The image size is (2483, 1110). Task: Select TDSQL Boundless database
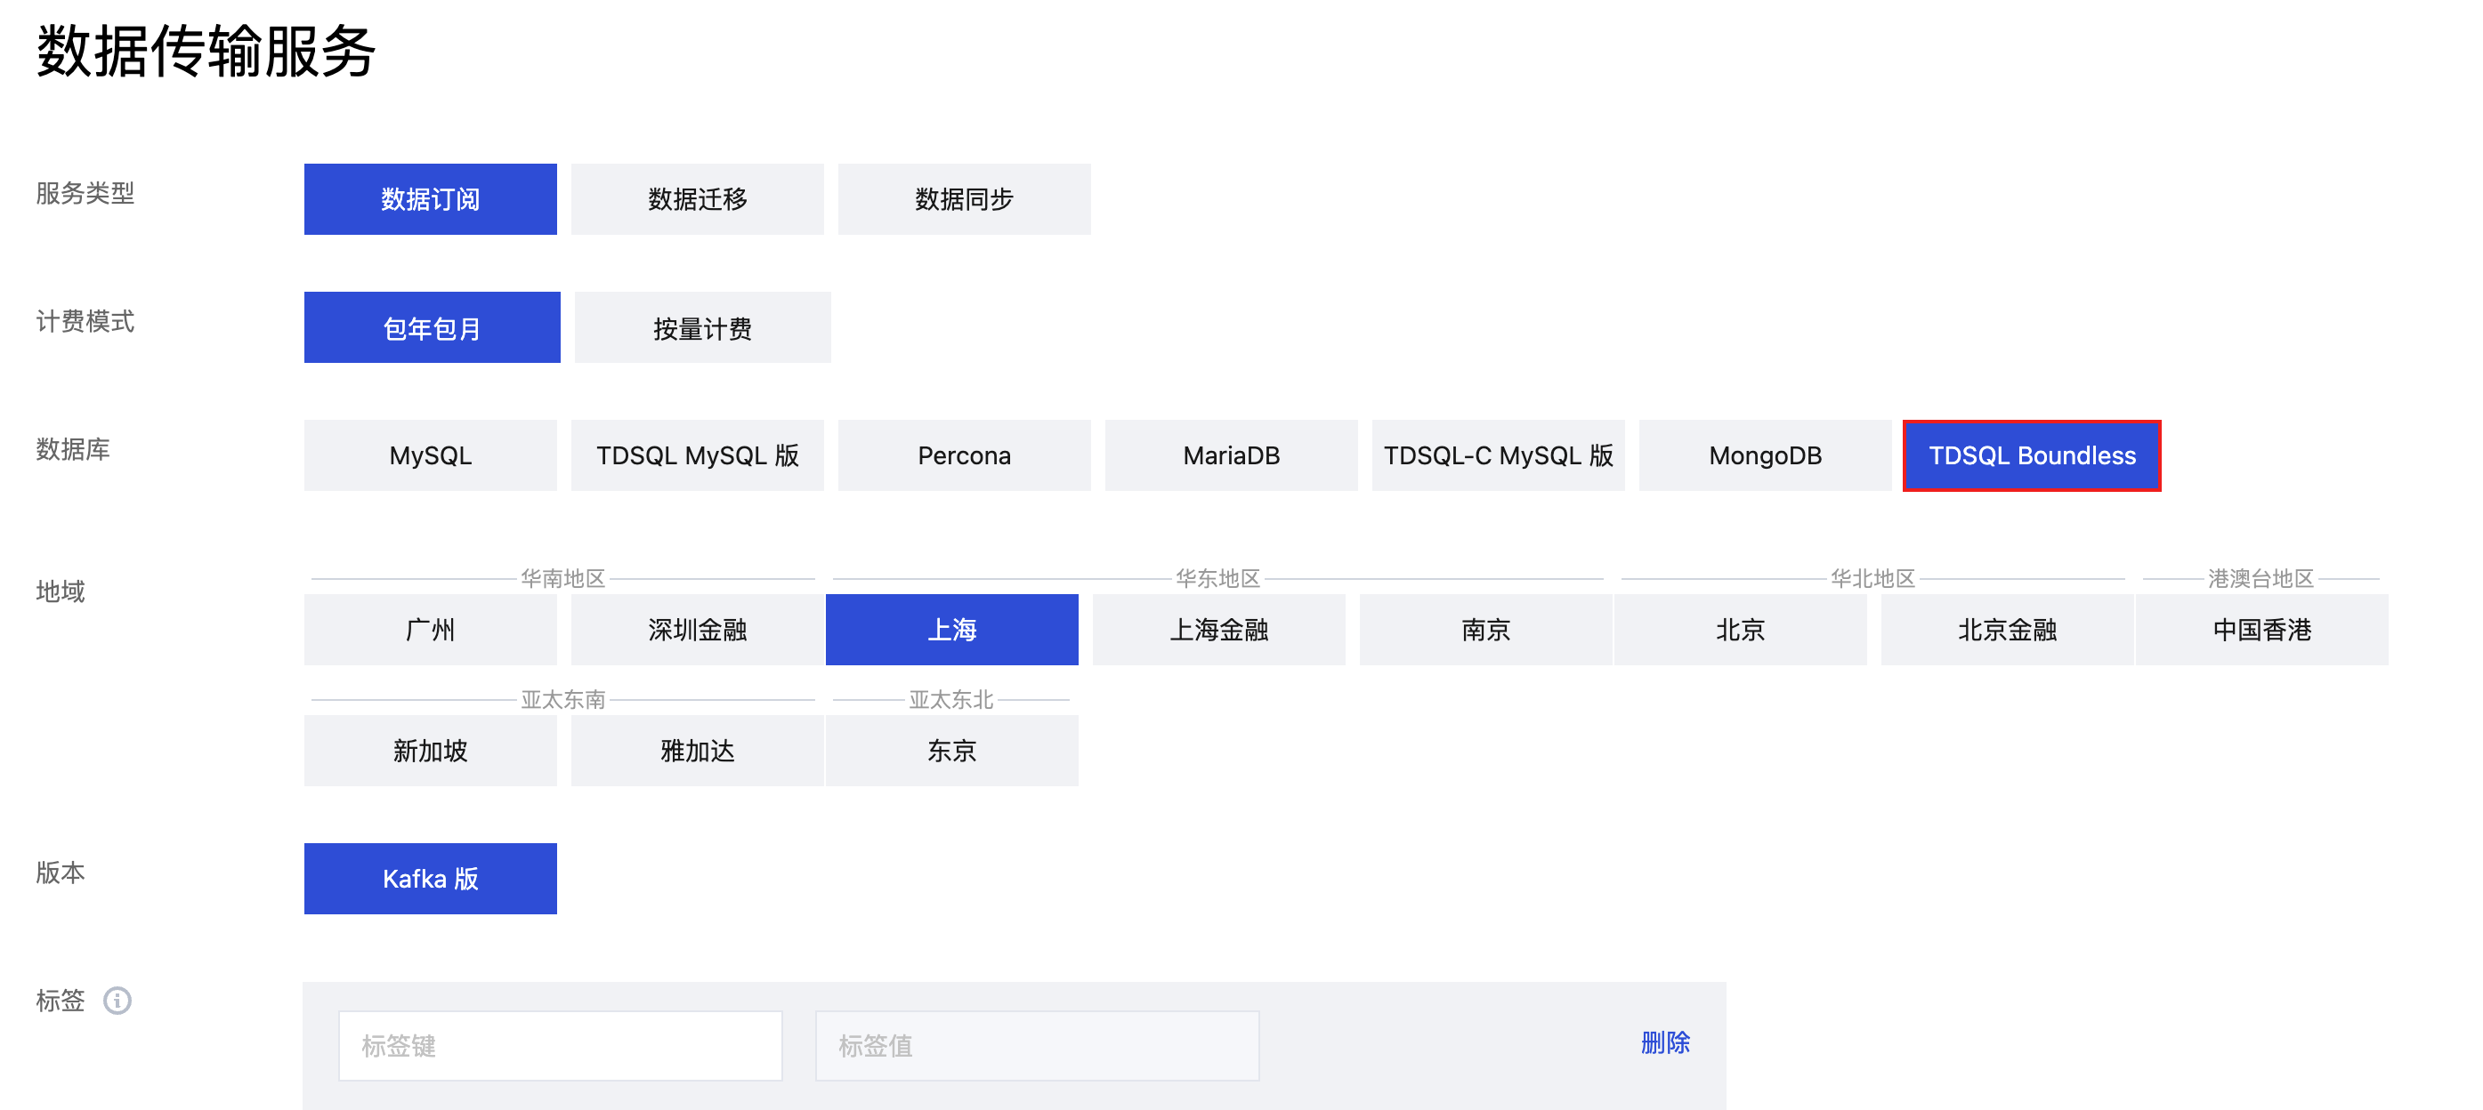click(x=2031, y=455)
